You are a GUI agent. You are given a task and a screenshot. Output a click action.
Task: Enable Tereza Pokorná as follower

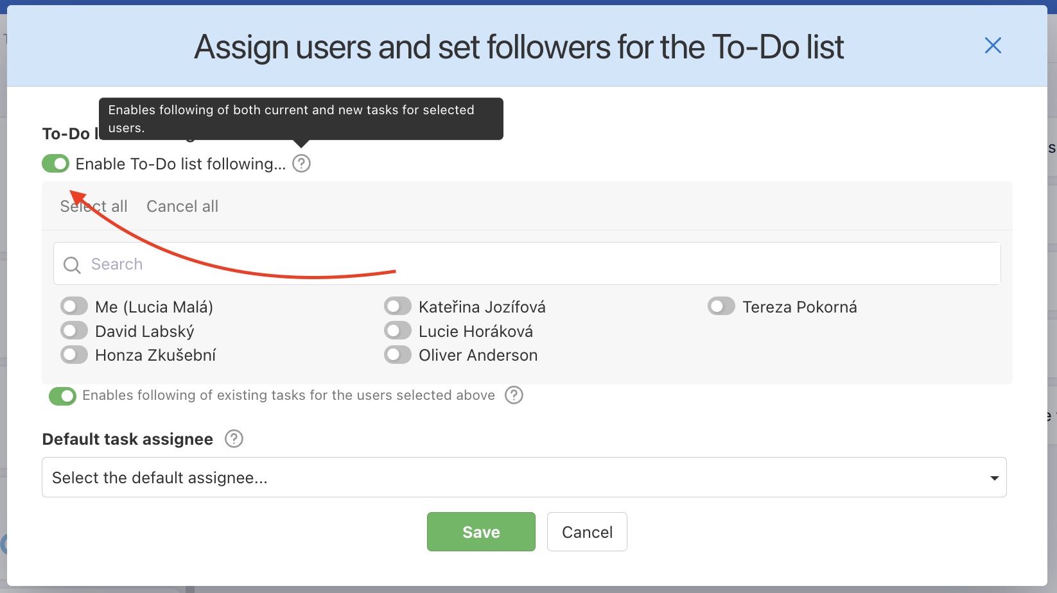pos(721,306)
